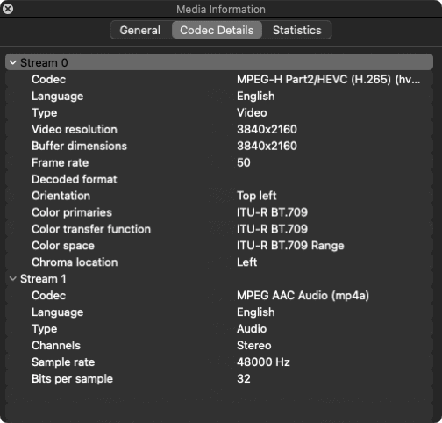Screen dimensions: 442x423
Task: Click the MPEG AAC Audio codec value
Action: (x=303, y=296)
